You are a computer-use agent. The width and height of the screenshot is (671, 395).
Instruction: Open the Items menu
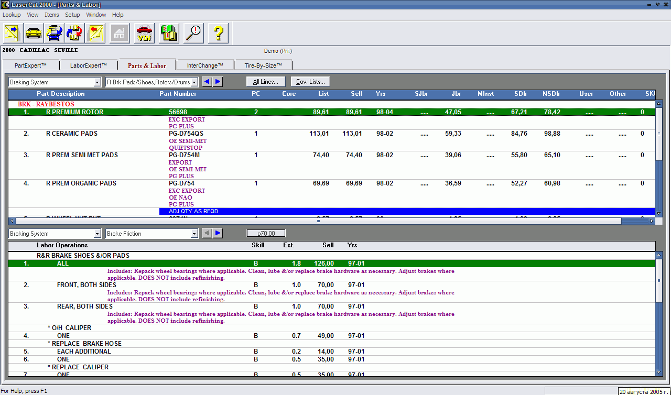pyautogui.click(x=51, y=15)
